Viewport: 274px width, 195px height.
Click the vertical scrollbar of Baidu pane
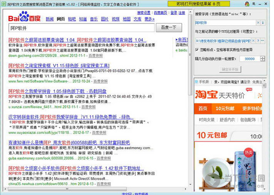pos(190,54)
